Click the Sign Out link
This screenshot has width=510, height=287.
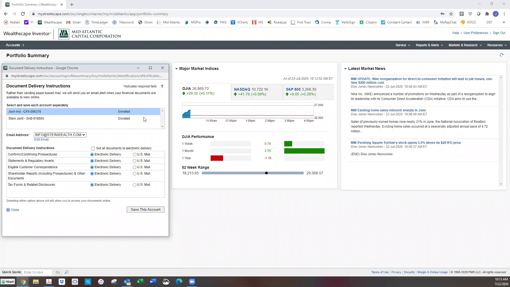(x=499, y=33)
